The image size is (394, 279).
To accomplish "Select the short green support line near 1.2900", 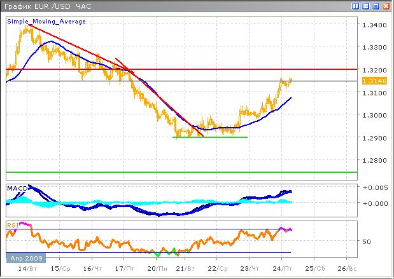I will 210,137.
